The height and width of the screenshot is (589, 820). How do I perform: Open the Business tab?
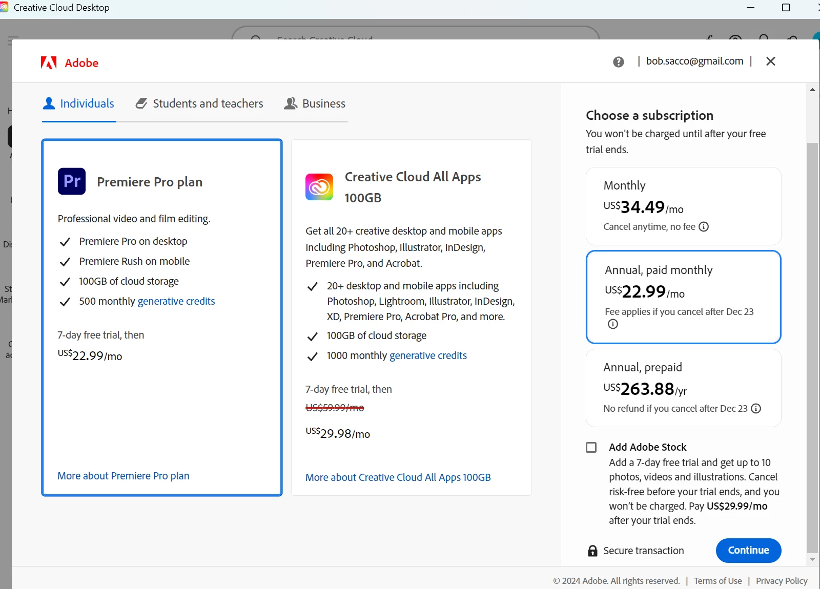pos(315,104)
